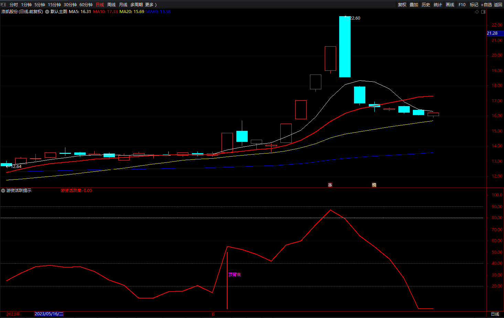Click the 叠加 overlay button
Screen dimensions: 504x318
pyautogui.click(x=414, y=4)
